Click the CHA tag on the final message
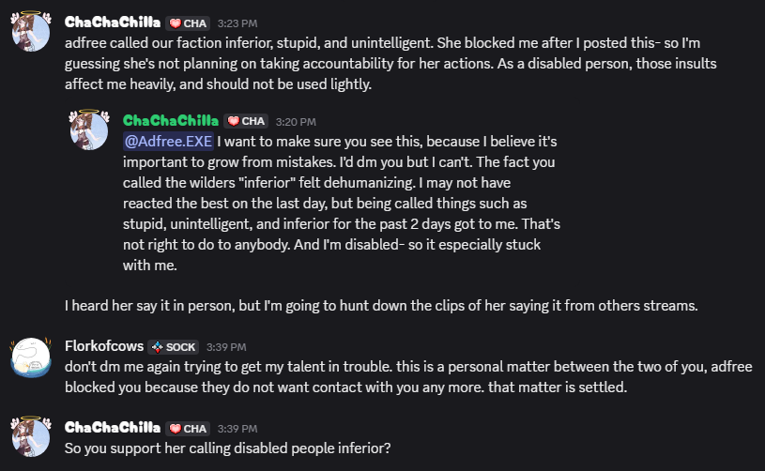 pyautogui.click(x=187, y=428)
